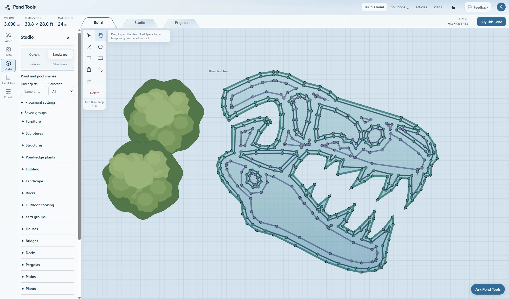
Task: Close the Studio panel
Action: (x=68, y=38)
